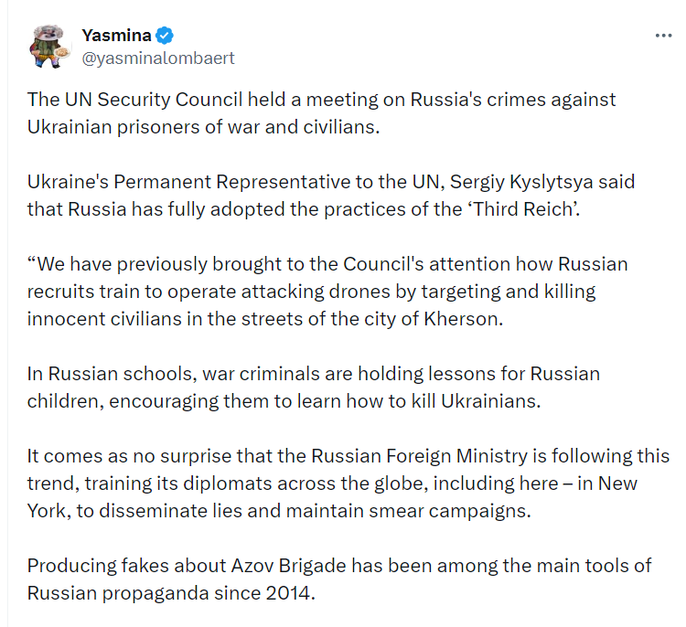This screenshot has width=686, height=627.
Task: Click the paragraph starting "We have previously brought"
Action: coord(327,292)
